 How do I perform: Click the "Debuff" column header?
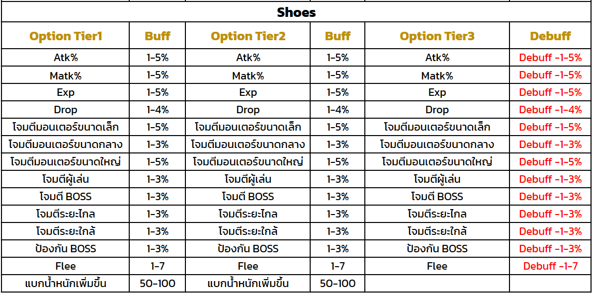click(x=550, y=36)
